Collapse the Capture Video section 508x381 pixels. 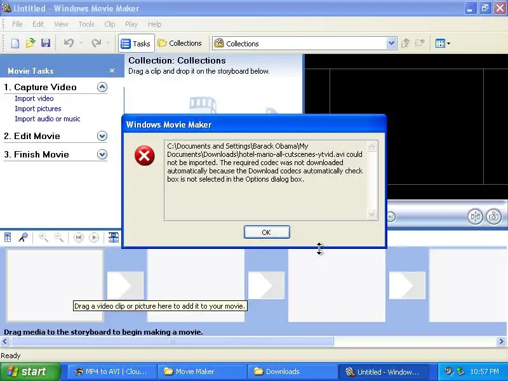pos(102,87)
